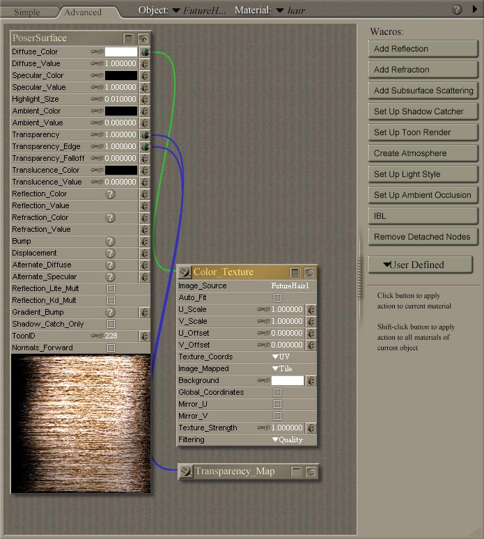This screenshot has height=539, width=484.
Task: Click the PoserSurface node options list icon
Action: 129,38
